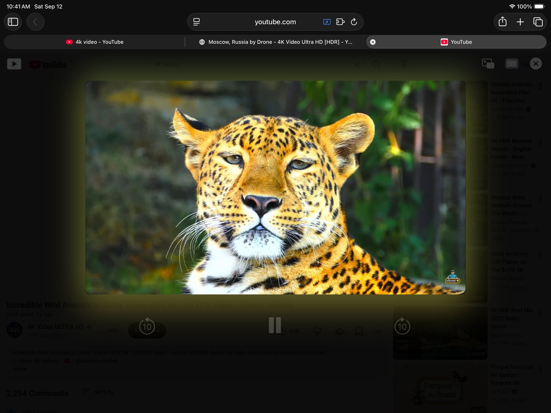Open options for 'Most Amazing 100 Places'
551x413 pixels.
coord(540,256)
